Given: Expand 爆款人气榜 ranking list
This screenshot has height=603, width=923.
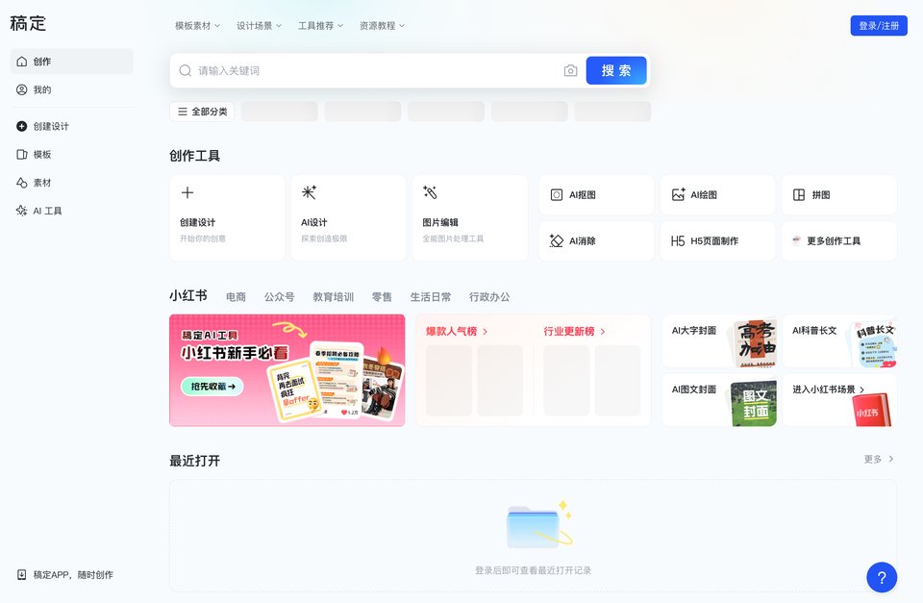Looking at the screenshot, I should coord(457,332).
